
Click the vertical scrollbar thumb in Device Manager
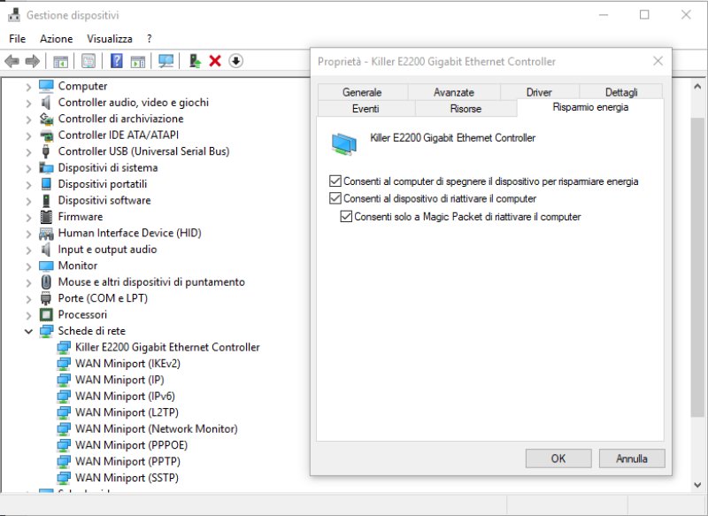tap(697, 267)
